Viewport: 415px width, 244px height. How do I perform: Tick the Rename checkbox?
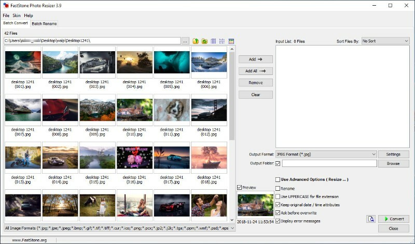(x=278, y=189)
